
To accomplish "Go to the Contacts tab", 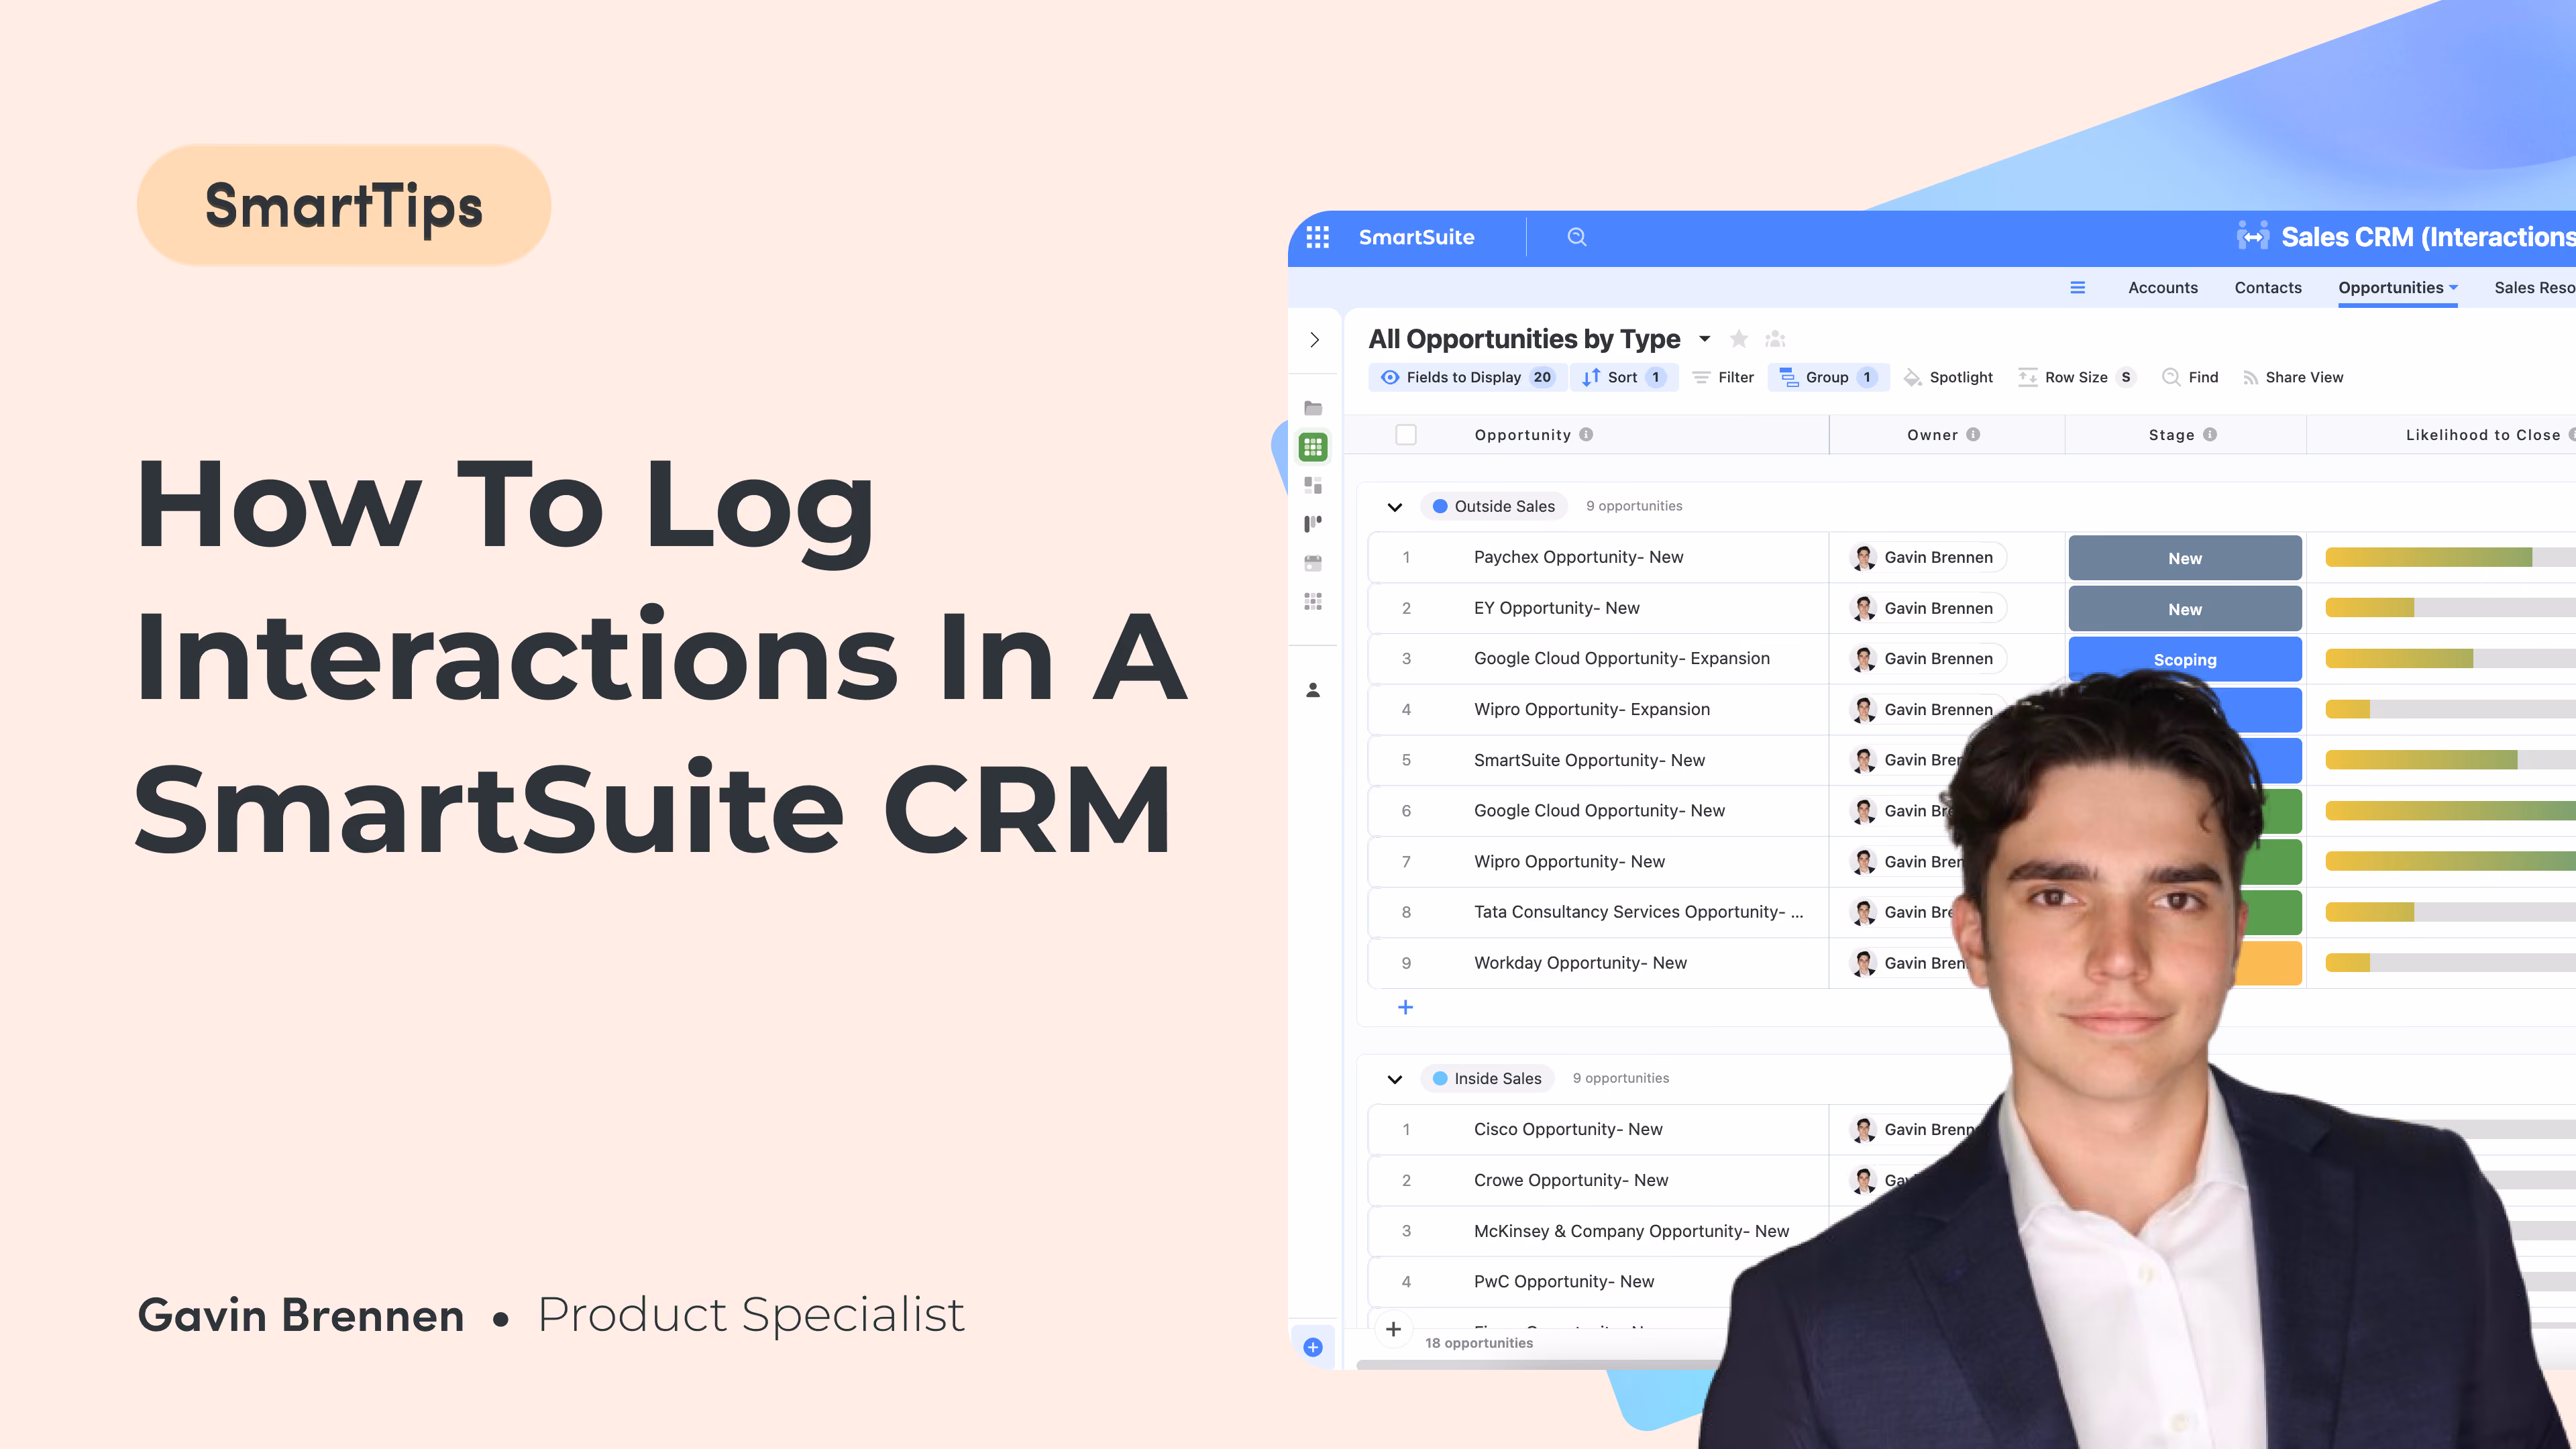I will (2268, 288).
